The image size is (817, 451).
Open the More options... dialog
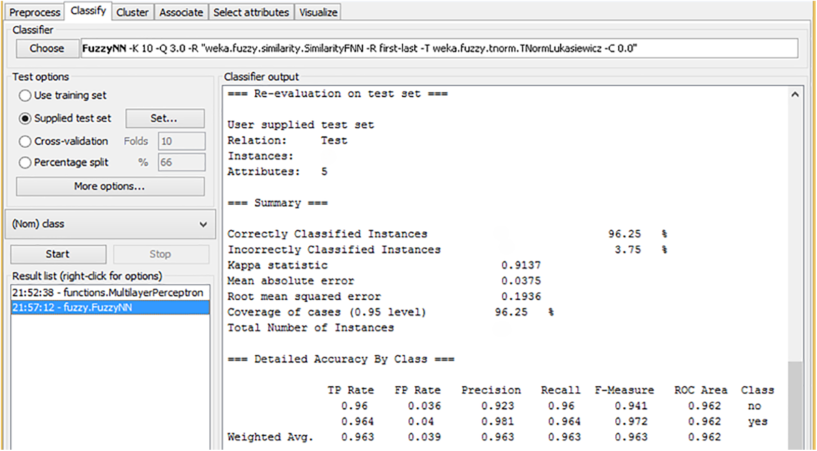click(110, 186)
